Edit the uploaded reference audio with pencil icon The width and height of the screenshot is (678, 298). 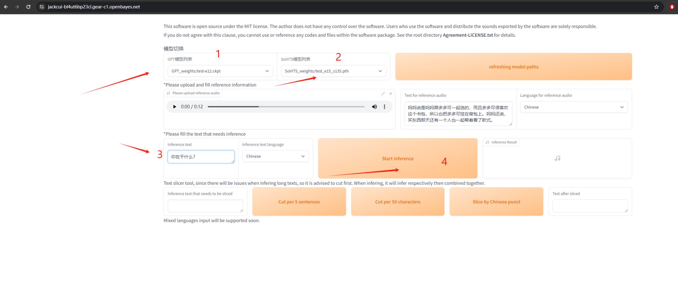click(383, 93)
